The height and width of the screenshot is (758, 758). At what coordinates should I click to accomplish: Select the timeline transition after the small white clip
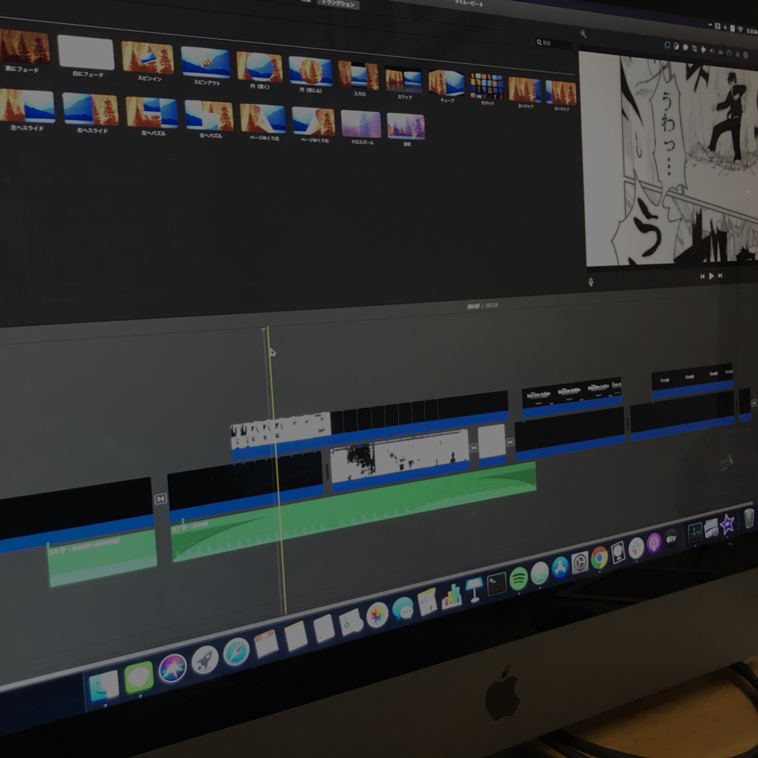click(x=510, y=442)
